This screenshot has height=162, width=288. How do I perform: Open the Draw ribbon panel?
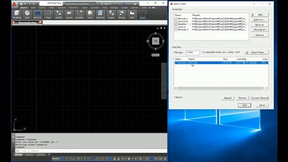48,14
